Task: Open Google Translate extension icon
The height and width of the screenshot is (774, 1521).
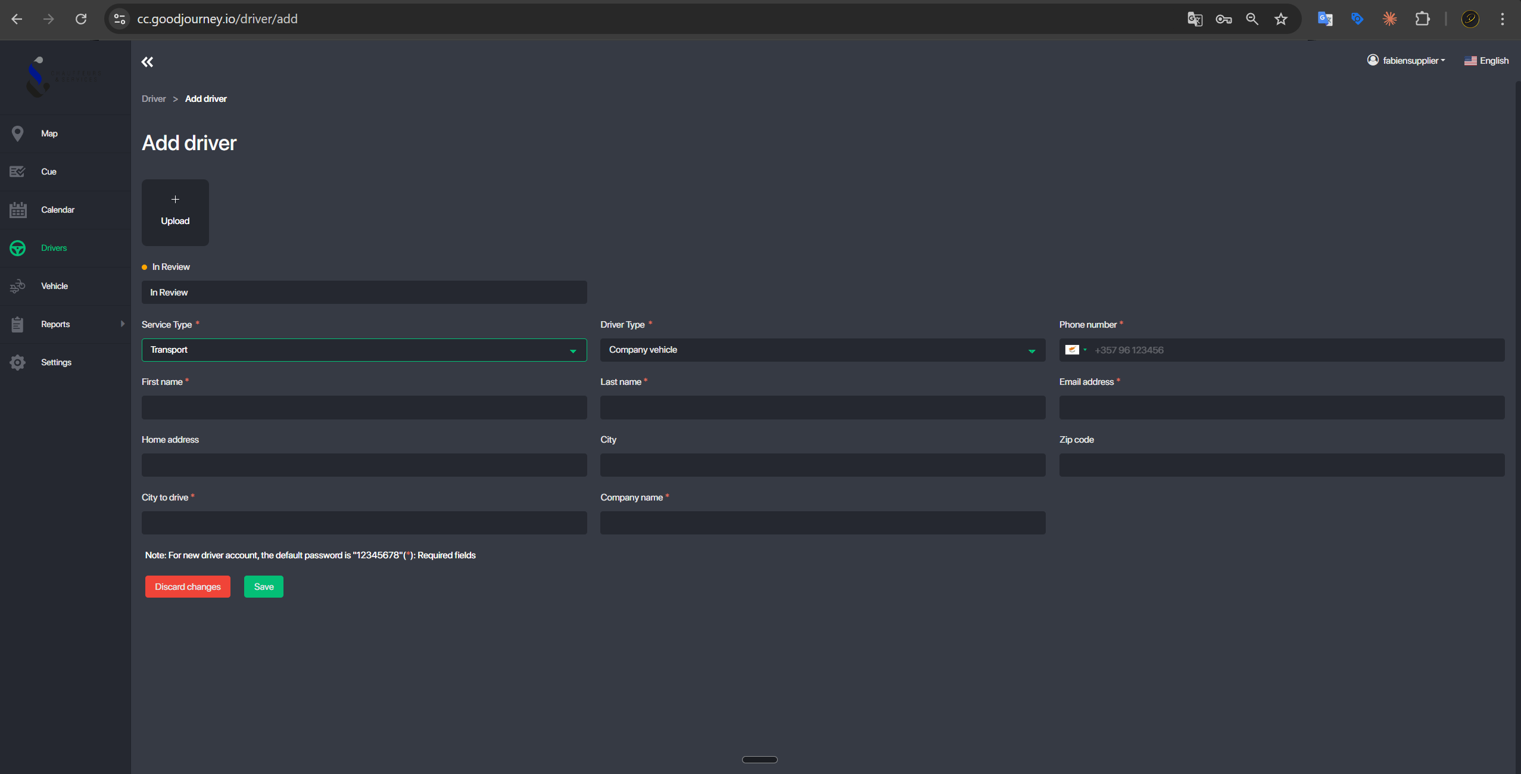Action: pyautogui.click(x=1325, y=19)
